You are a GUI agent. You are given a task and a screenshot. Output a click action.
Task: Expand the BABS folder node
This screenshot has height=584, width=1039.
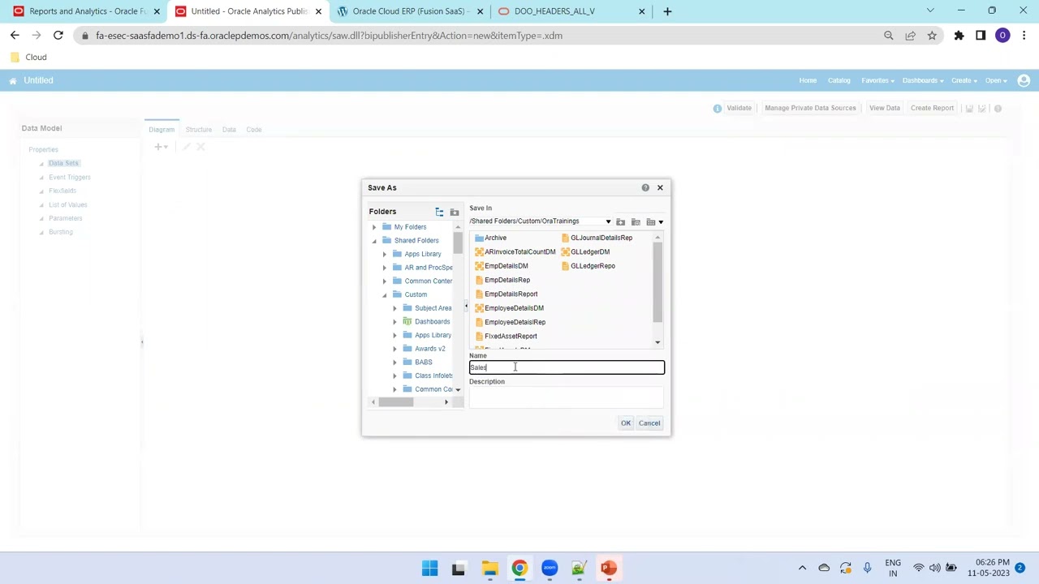pyautogui.click(x=395, y=363)
